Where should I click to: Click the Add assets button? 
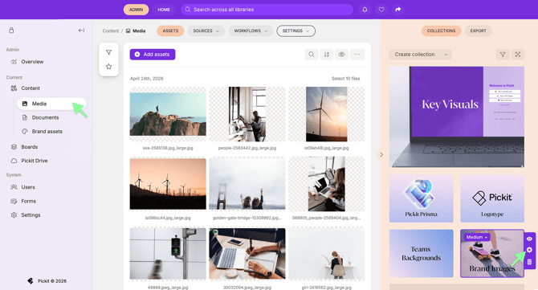153,55
